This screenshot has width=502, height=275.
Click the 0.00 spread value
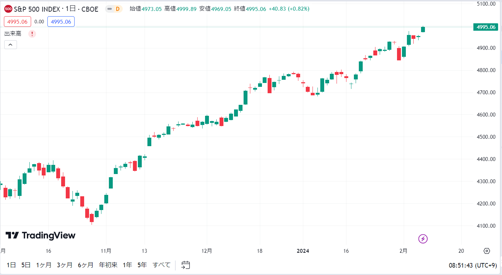click(39, 22)
